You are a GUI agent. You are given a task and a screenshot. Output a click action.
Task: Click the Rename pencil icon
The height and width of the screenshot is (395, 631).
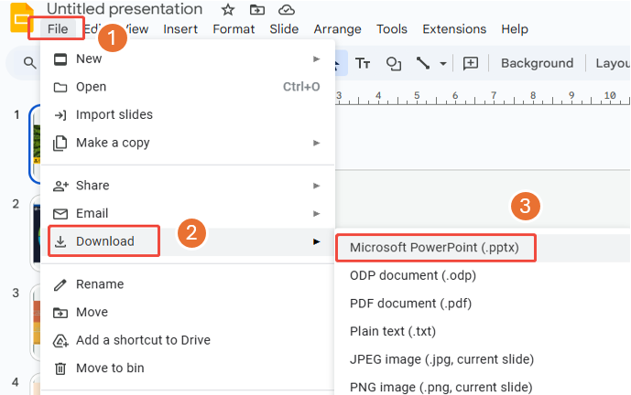(60, 285)
